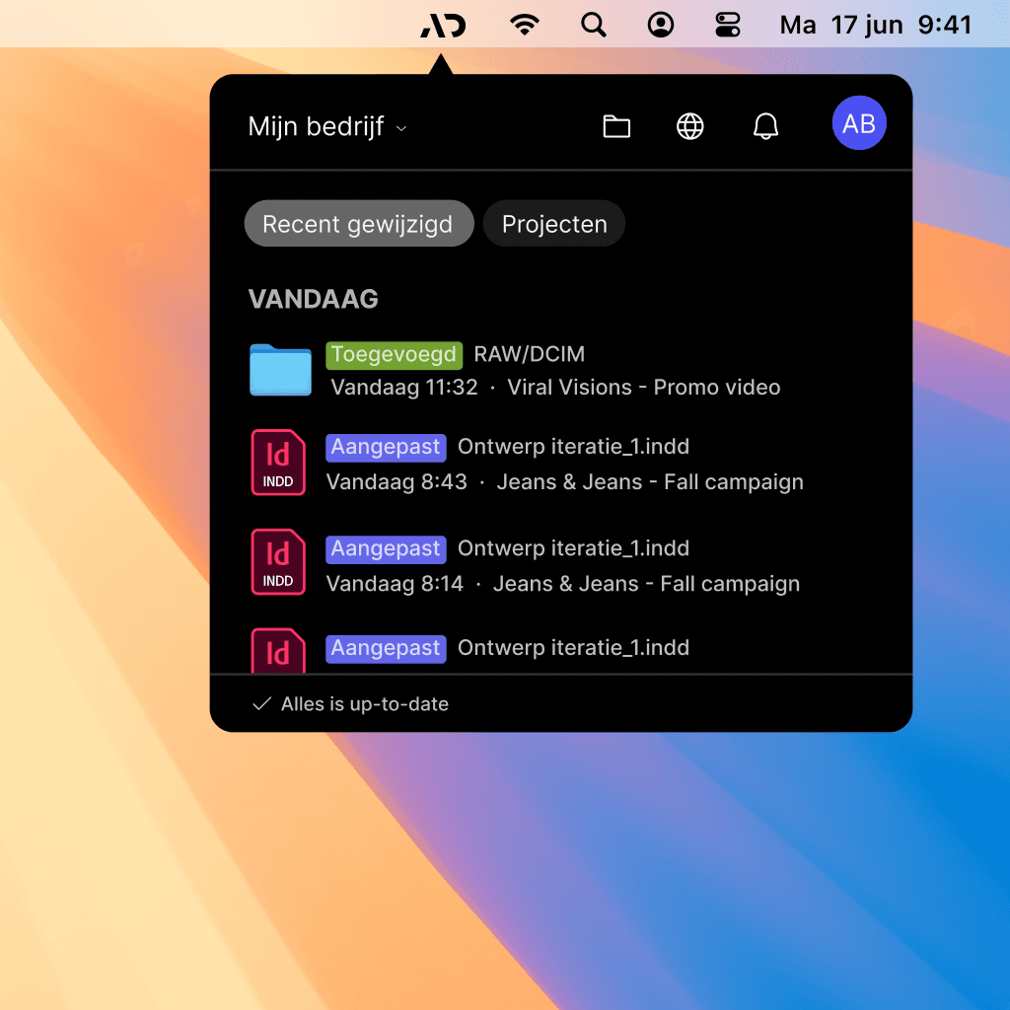Image resolution: width=1010 pixels, height=1010 pixels.
Task: Click the Aangepast badge on the 8:43 entry
Action: pyautogui.click(x=386, y=447)
